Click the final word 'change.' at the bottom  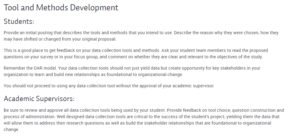[12, 129]
